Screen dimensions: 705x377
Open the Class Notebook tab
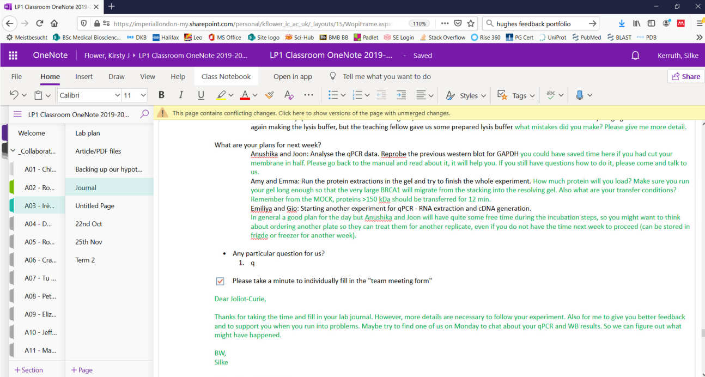(x=226, y=77)
